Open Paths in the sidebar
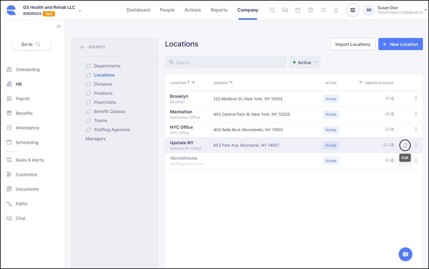 coord(17,204)
